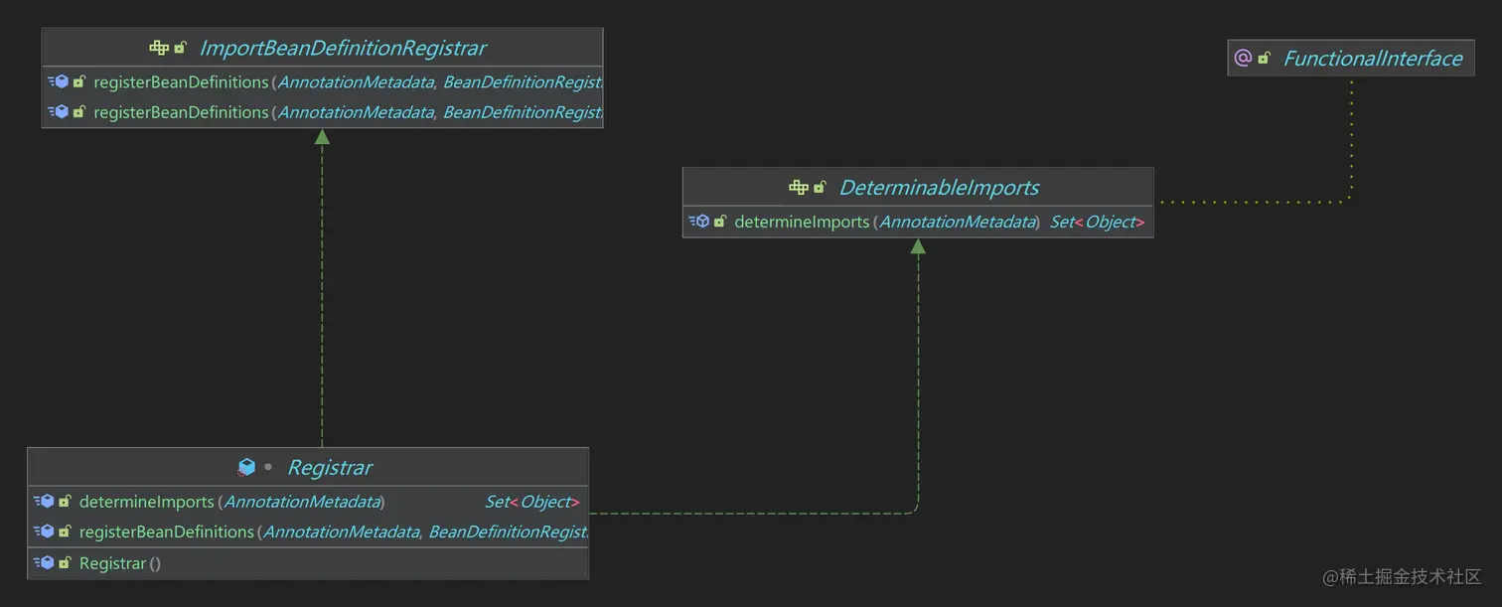Select the Registrar() constructor row
Image resolution: width=1502 pixels, height=607 pixels.
(308, 563)
